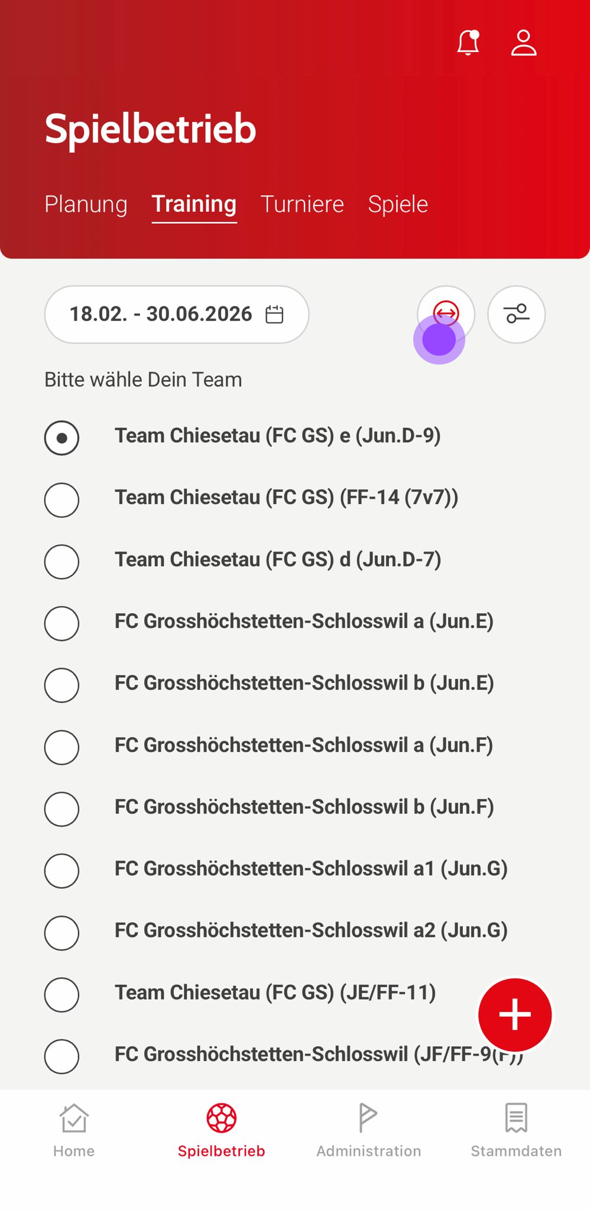Tap the red plus add button
This screenshot has width=590, height=1212.
[515, 1014]
